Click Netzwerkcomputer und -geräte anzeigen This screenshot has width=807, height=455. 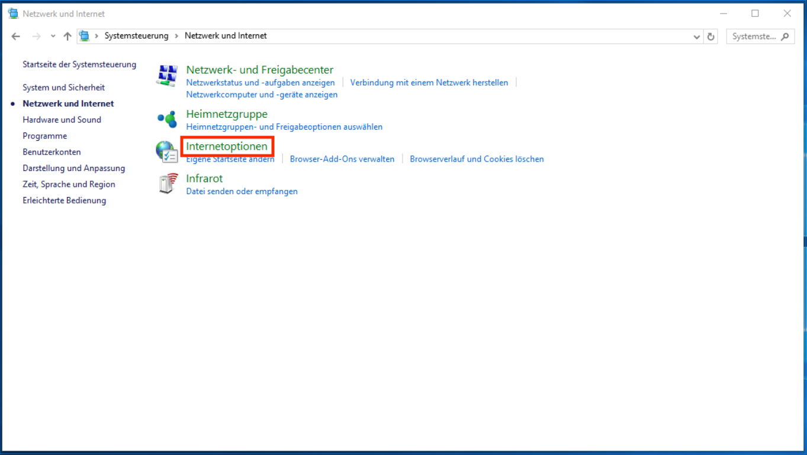[x=262, y=95]
